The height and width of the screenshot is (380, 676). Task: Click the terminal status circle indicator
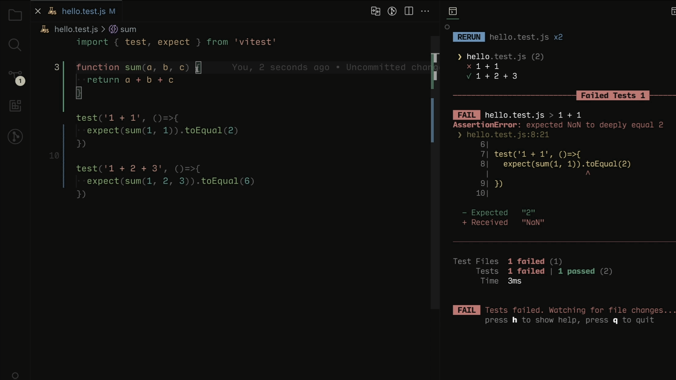(x=447, y=27)
